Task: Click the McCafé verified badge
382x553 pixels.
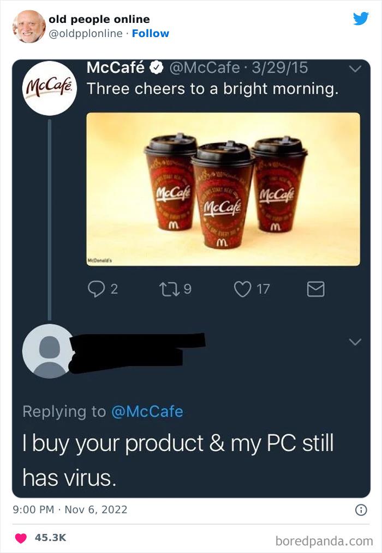Action: (156, 68)
